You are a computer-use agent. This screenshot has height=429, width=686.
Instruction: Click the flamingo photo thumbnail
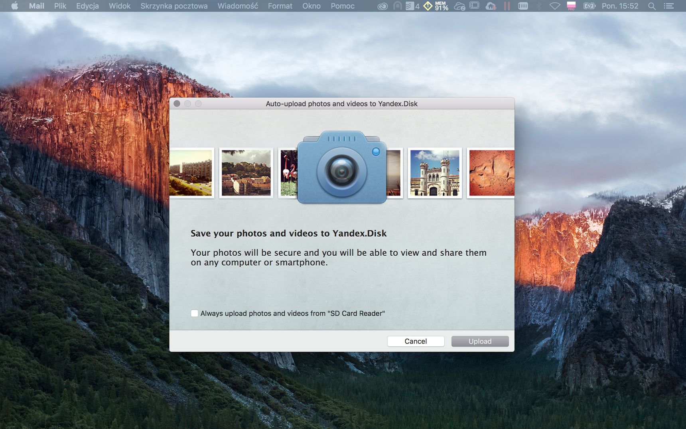288,173
